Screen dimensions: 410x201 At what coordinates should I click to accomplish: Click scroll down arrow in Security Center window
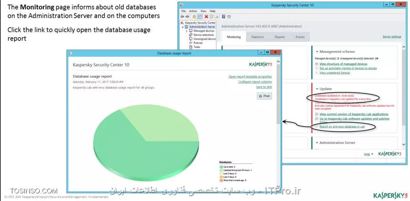point(404,144)
